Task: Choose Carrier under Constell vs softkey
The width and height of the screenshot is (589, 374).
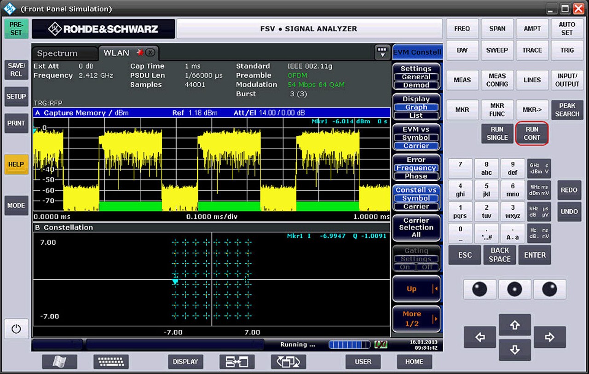Action: coord(416,207)
